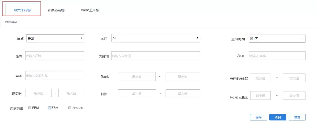
Task: Open the 新品热销榜 tab
Action: [x=56, y=10]
